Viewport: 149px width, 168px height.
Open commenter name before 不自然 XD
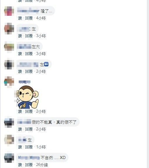point(29,158)
